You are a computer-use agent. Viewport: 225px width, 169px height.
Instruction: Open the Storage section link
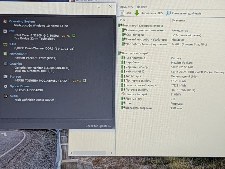[x=15, y=77]
